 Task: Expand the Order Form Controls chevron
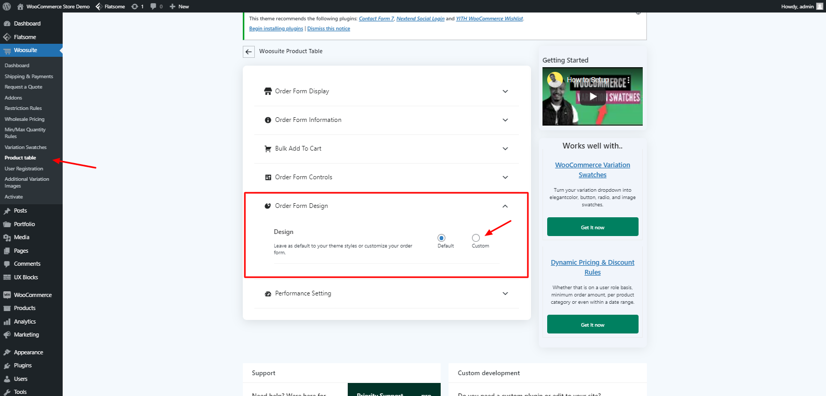505,177
